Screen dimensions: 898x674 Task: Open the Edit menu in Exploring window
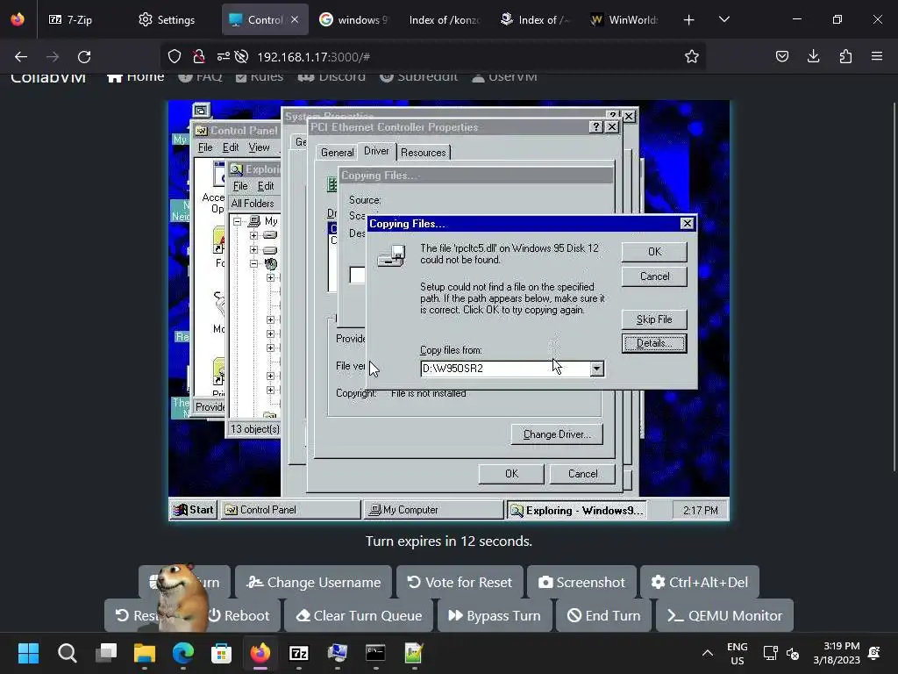click(265, 186)
